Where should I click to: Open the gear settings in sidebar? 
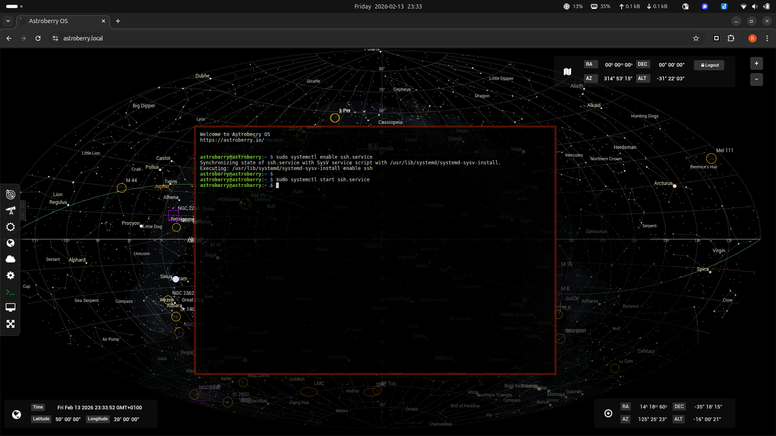[x=11, y=275]
